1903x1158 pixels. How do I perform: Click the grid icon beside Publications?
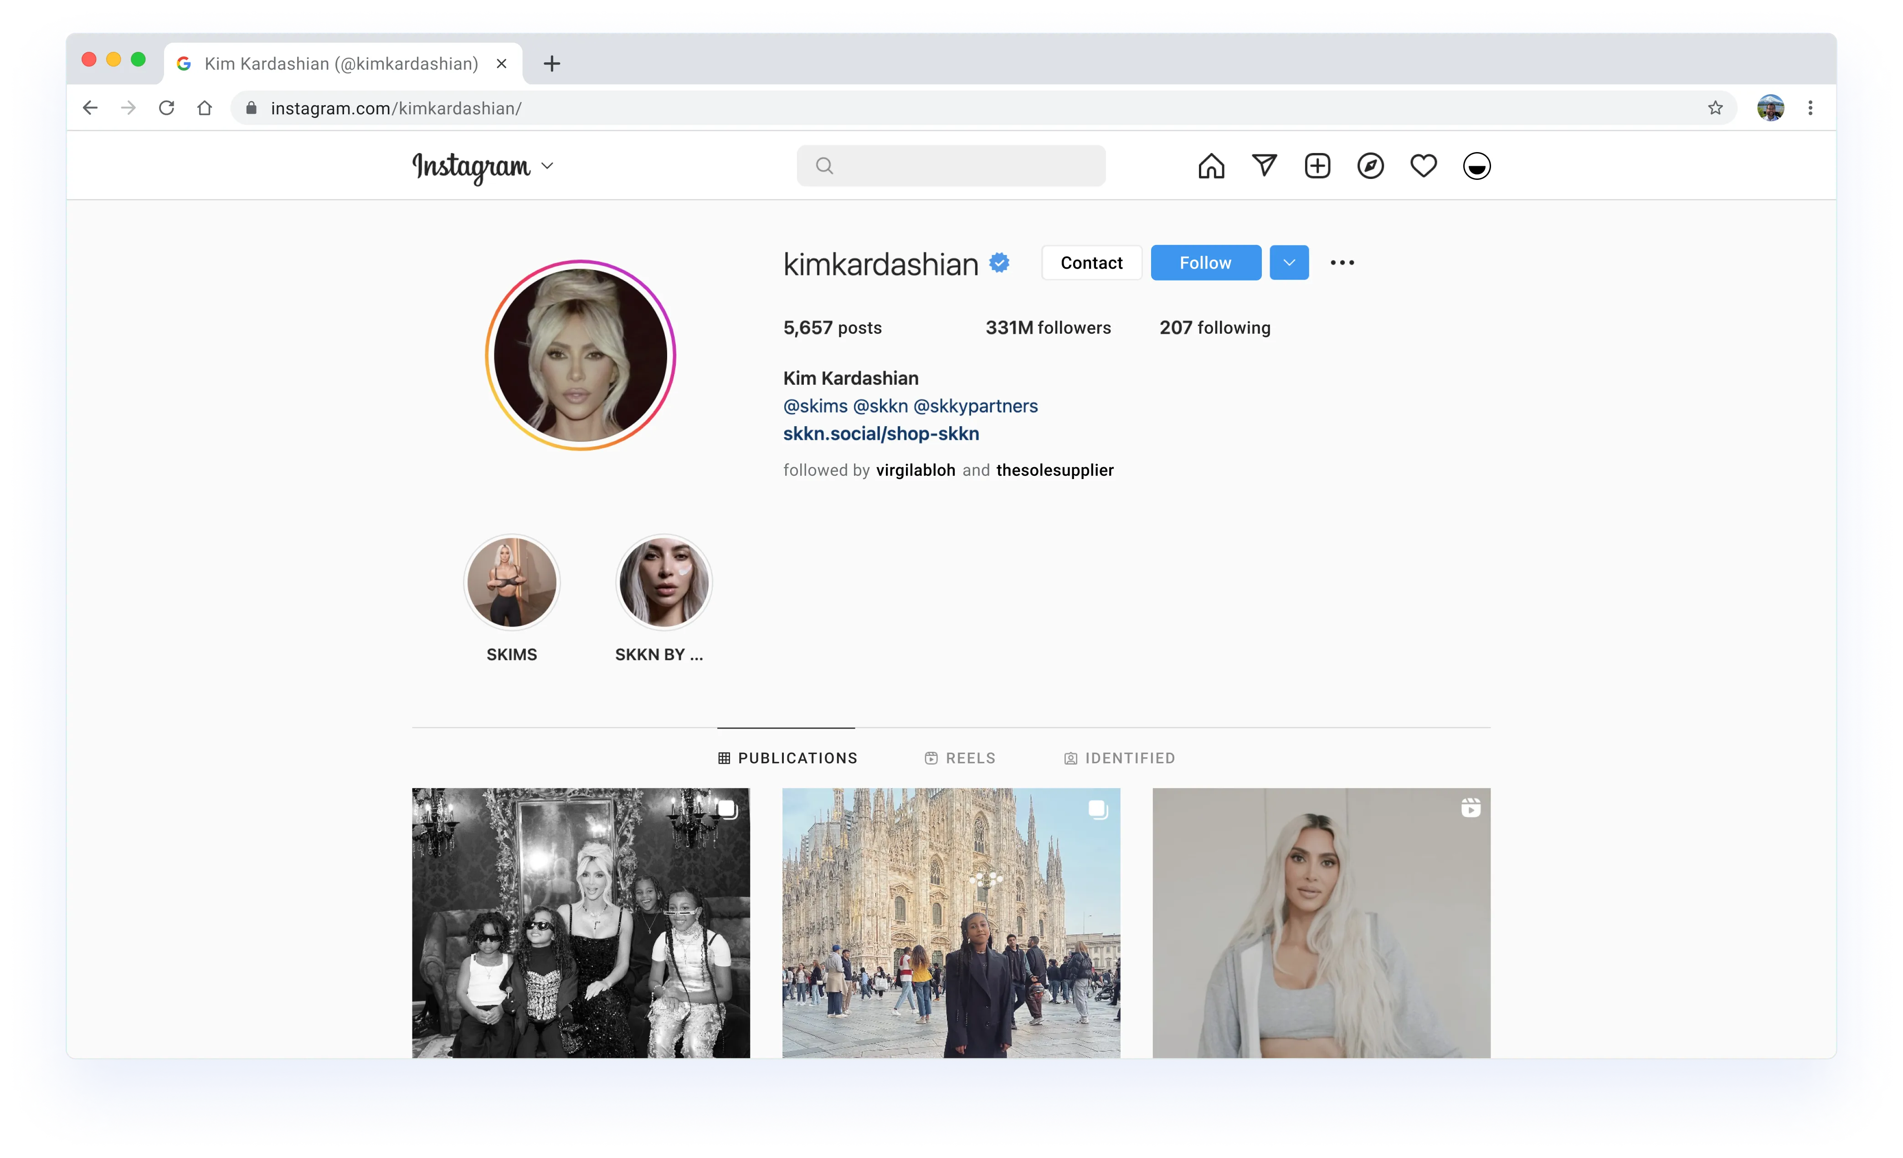(x=724, y=758)
